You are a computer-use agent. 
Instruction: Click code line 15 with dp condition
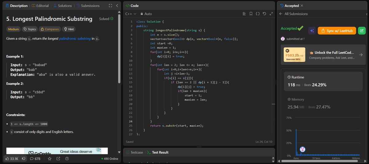(200, 82)
